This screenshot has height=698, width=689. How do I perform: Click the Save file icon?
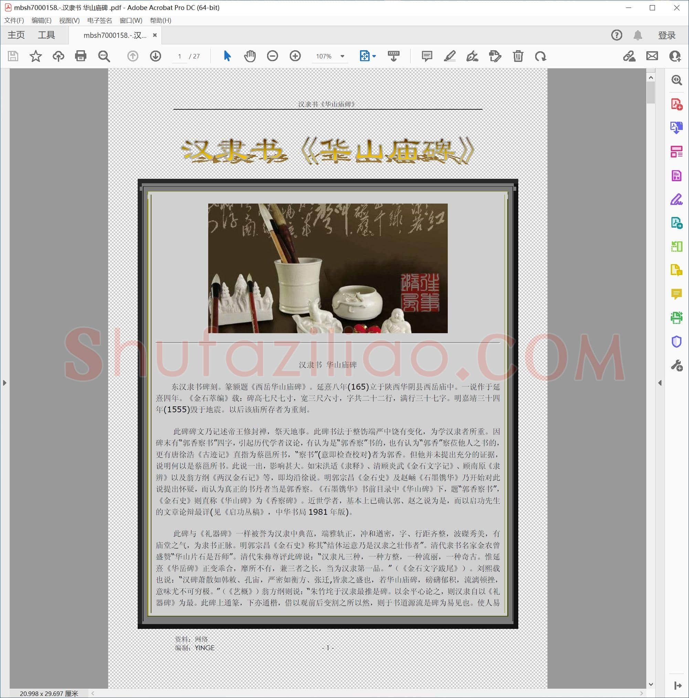(x=13, y=56)
